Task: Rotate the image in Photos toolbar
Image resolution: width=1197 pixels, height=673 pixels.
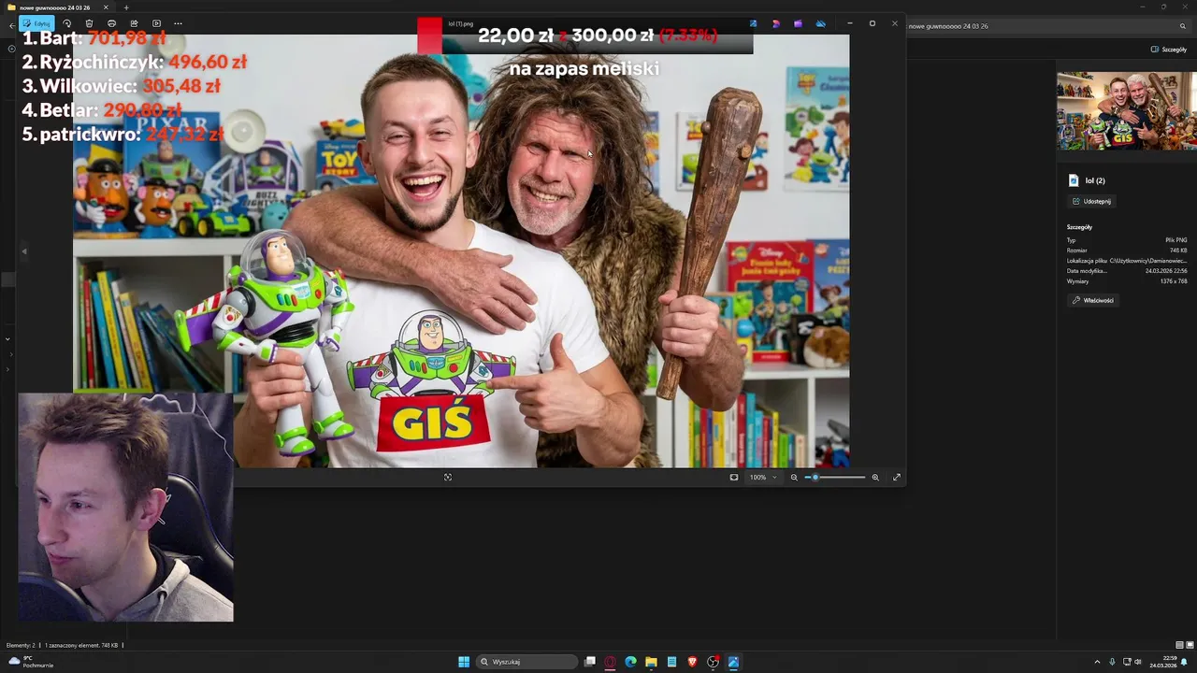Action: [x=66, y=23]
